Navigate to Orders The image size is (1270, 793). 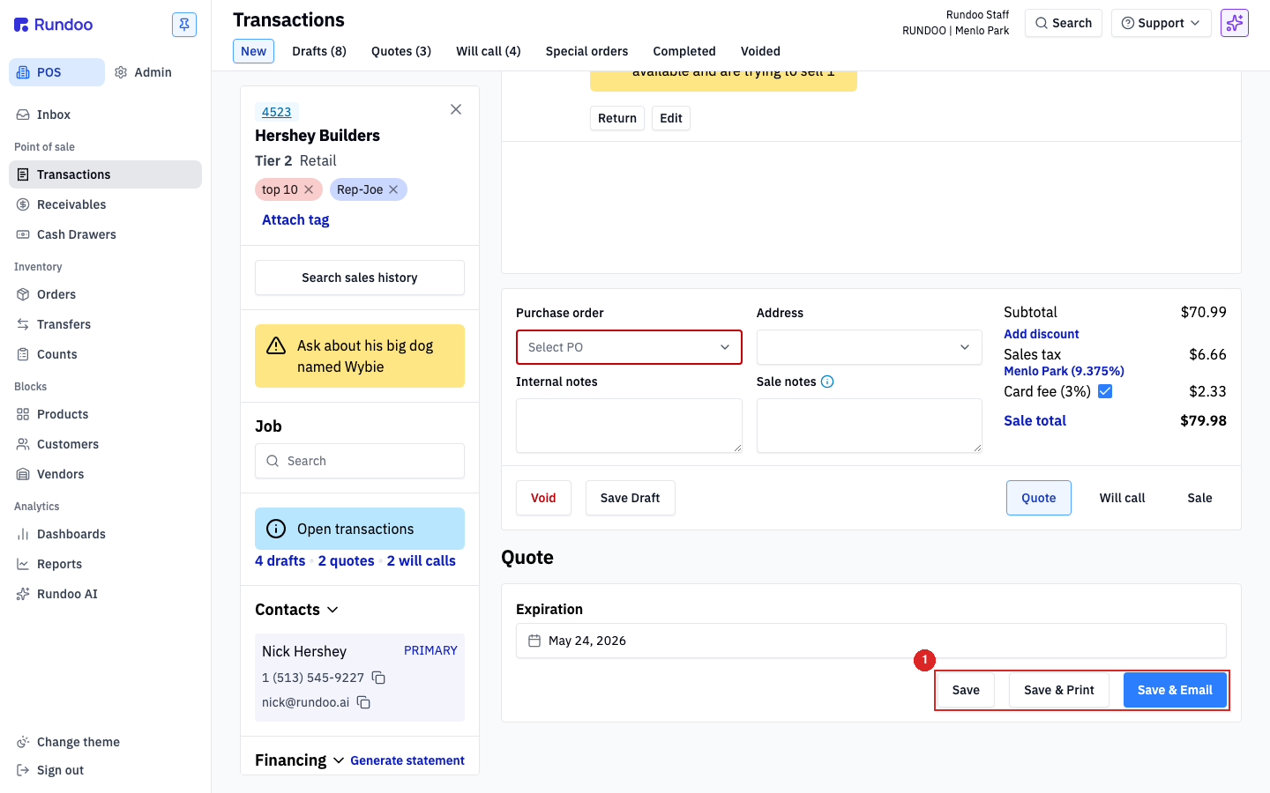click(x=106, y=294)
